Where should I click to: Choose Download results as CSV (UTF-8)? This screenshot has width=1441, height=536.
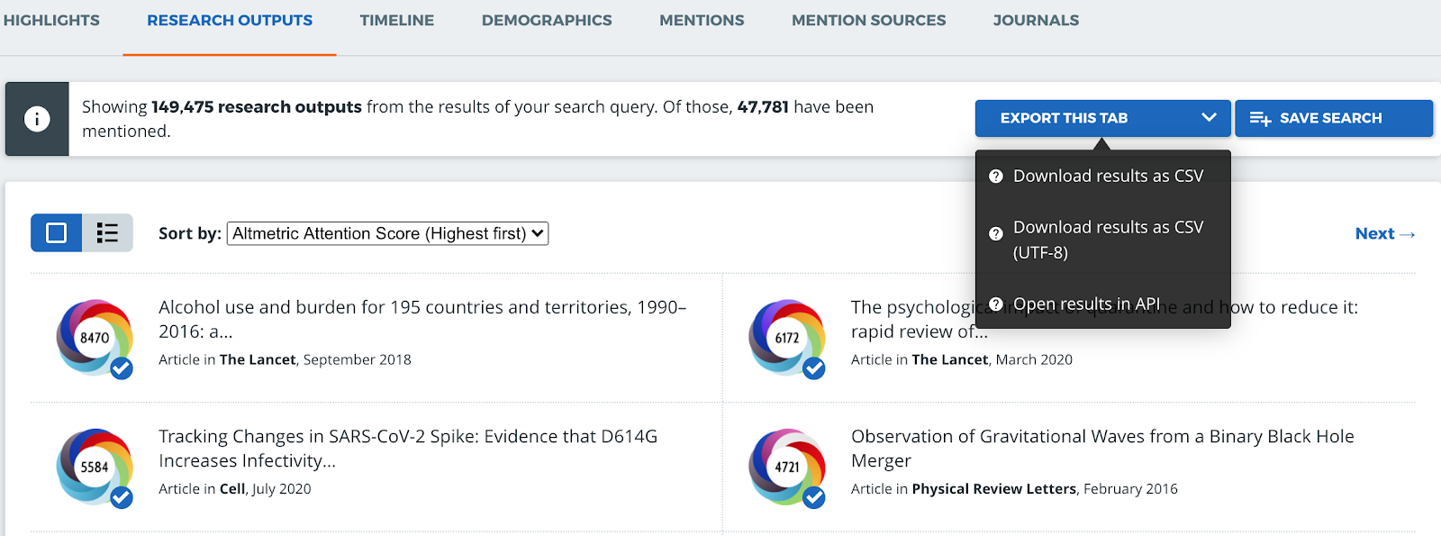pos(1108,240)
